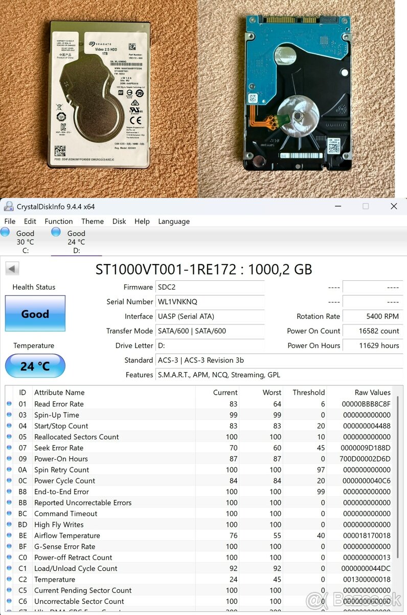The image size is (407, 615).
Task: Open the Disk menu
Action: [119, 221]
